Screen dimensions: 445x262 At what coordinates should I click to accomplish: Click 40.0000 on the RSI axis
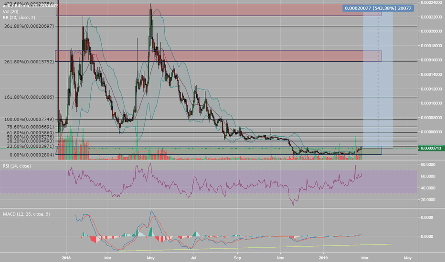tap(428, 188)
